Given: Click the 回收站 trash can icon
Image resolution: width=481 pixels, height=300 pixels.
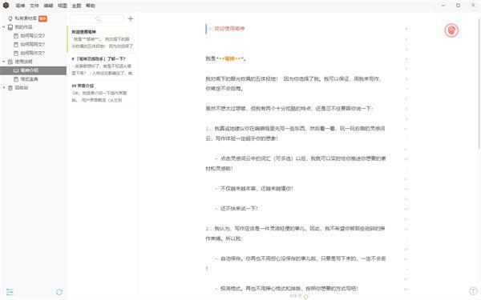Looking at the screenshot, I should click(x=10, y=88).
